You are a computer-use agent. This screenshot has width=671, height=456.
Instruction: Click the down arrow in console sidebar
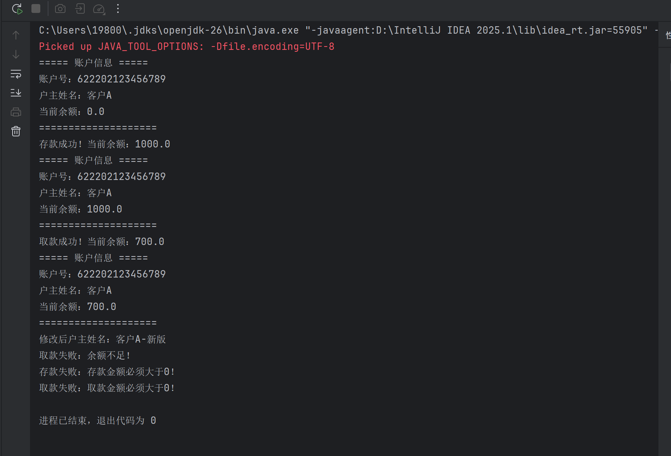pyautogui.click(x=16, y=55)
